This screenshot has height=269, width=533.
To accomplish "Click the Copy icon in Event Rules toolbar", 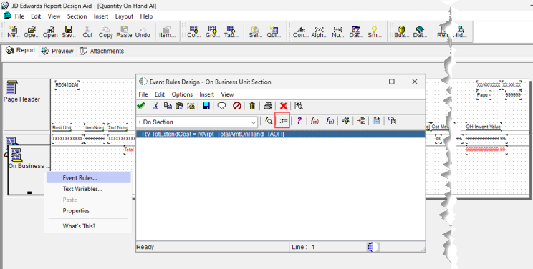I will pyautogui.click(x=168, y=106).
